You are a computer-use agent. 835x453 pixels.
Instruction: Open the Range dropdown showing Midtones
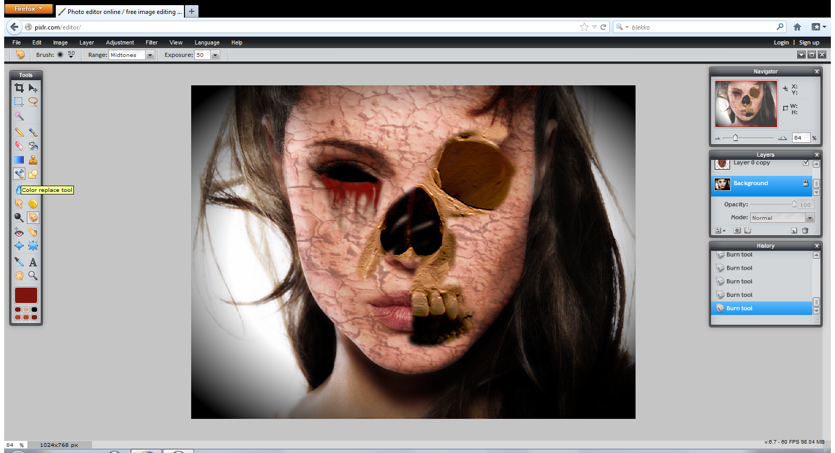pos(132,55)
